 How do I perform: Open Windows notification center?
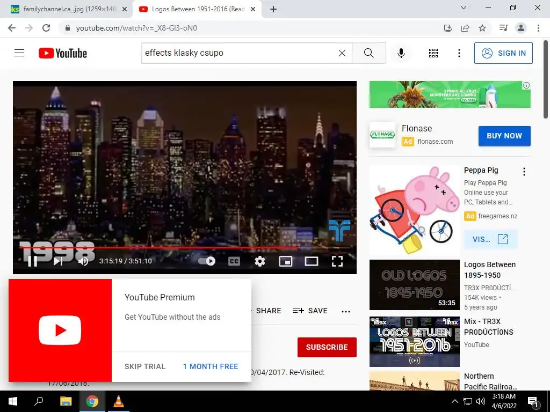pos(533,401)
